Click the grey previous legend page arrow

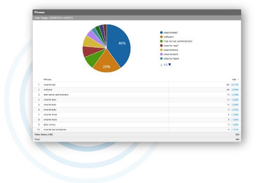161,65
